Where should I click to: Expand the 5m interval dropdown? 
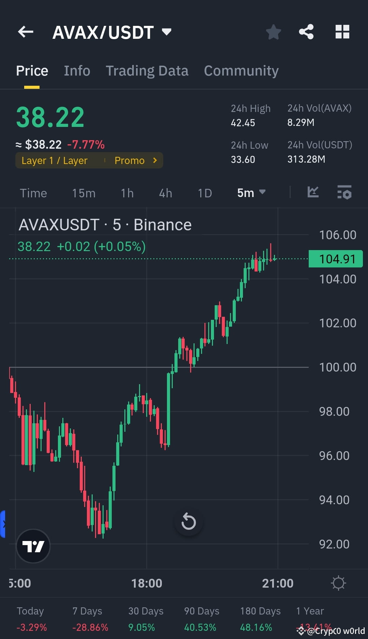tap(252, 193)
